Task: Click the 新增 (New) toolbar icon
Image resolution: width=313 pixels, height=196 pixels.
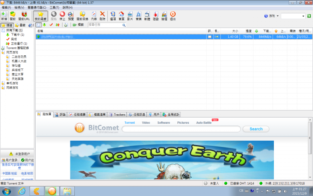Action: [4, 16]
